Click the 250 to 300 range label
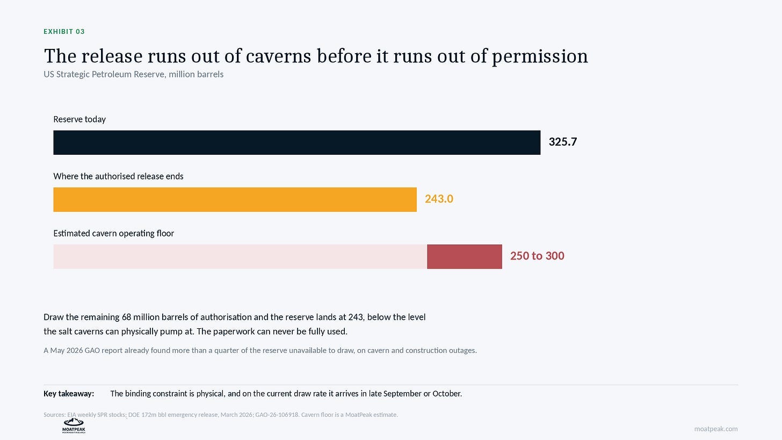The image size is (782, 440). 537,256
